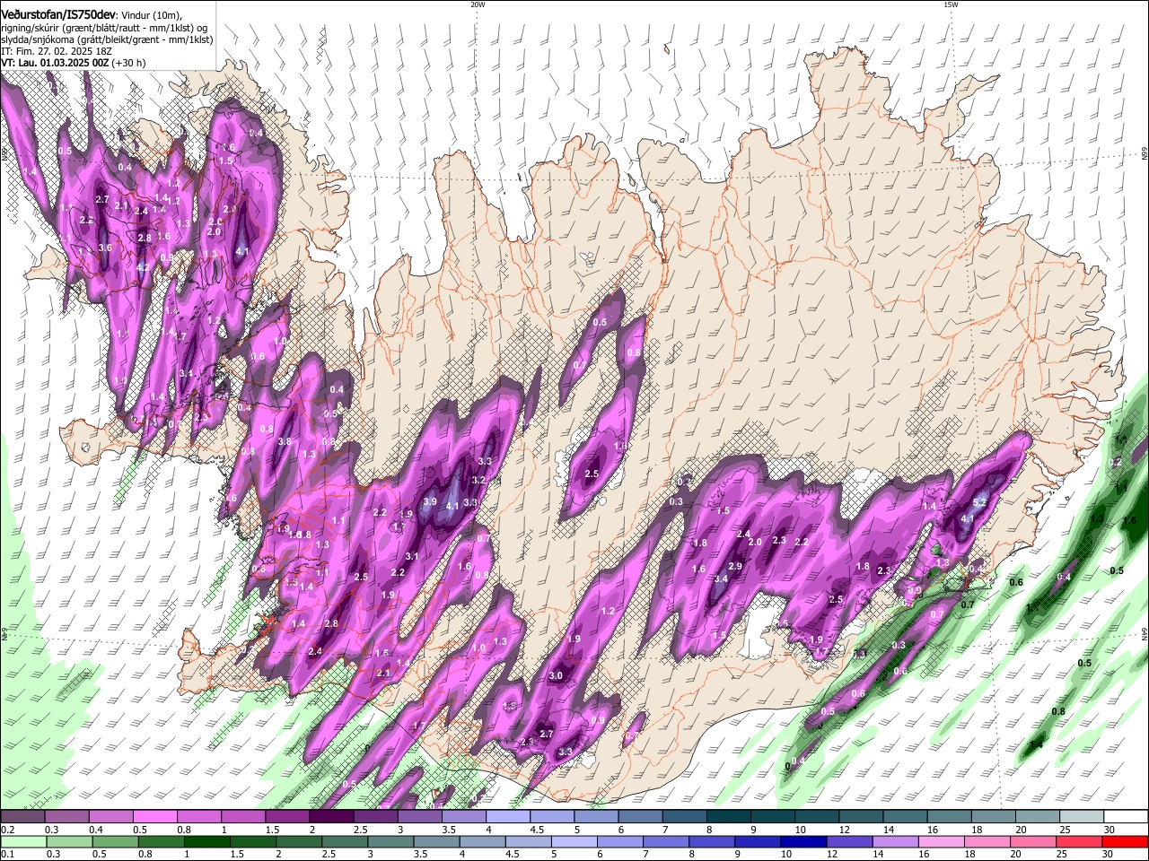Pick the dark teal 8 swatch in snow legend
Image resolution: width=1149 pixels, height=861 pixels.
click(729, 817)
